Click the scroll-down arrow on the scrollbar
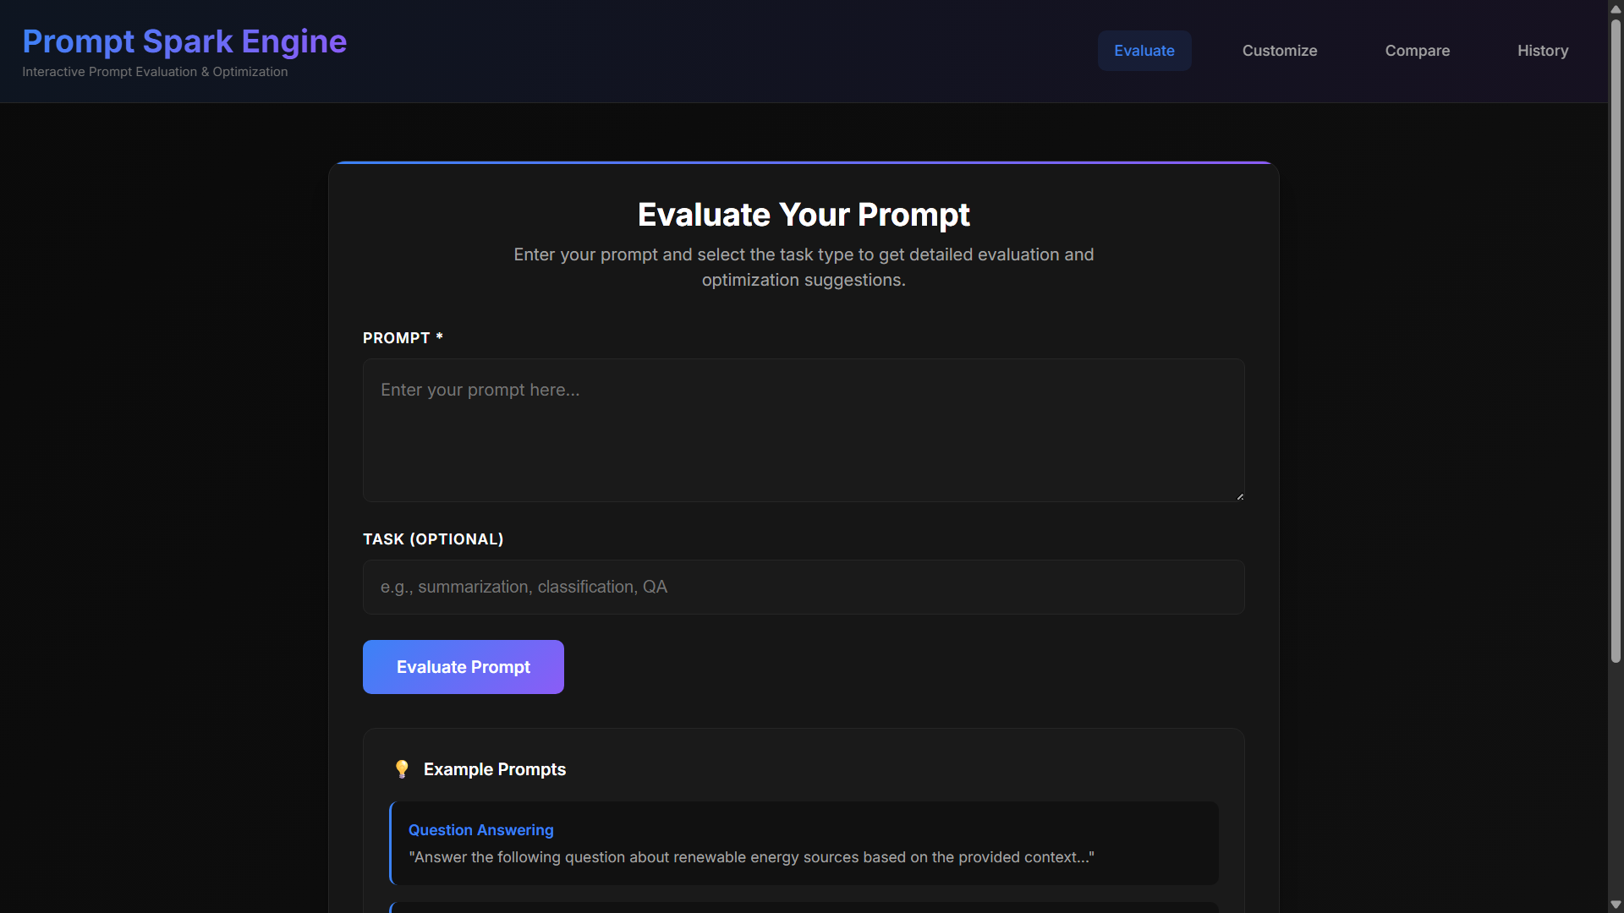 pos(1615,904)
